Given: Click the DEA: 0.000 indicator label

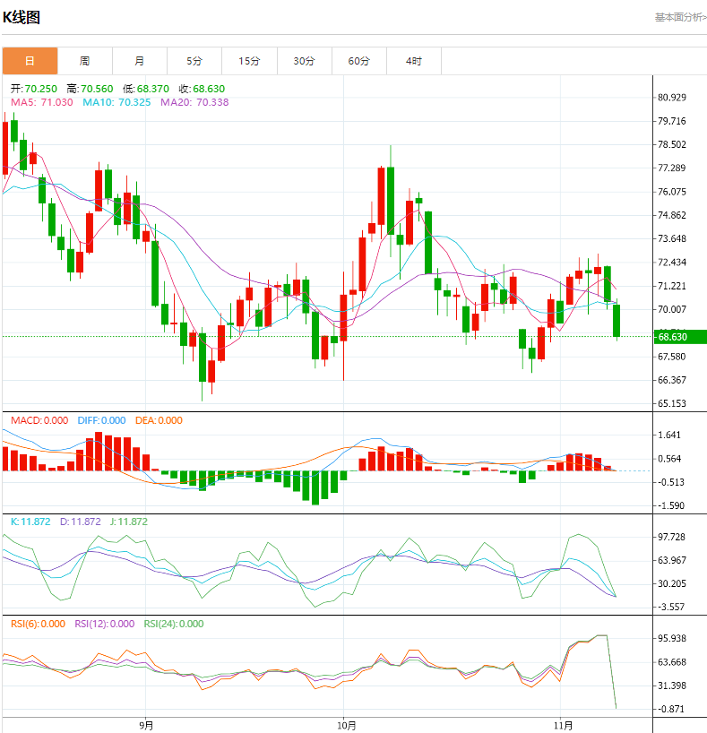Looking at the screenshot, I should [x=159, y=420].
